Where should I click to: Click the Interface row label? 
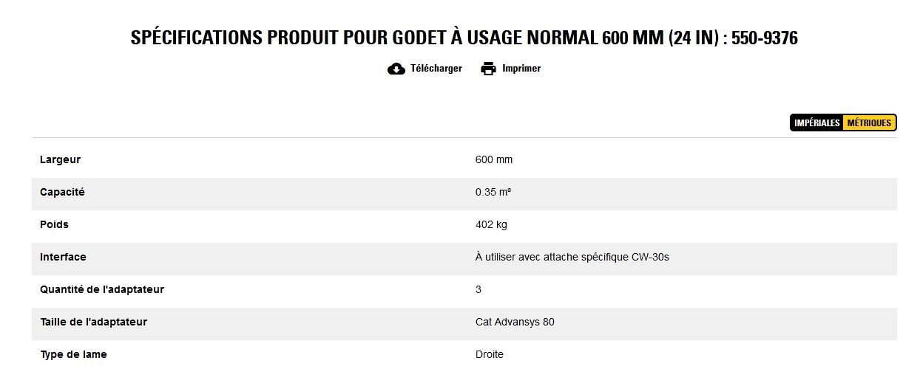[63, 257]
